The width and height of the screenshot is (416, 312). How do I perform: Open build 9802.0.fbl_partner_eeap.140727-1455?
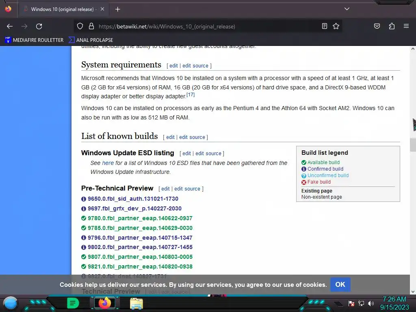click(x=140, y=247)
